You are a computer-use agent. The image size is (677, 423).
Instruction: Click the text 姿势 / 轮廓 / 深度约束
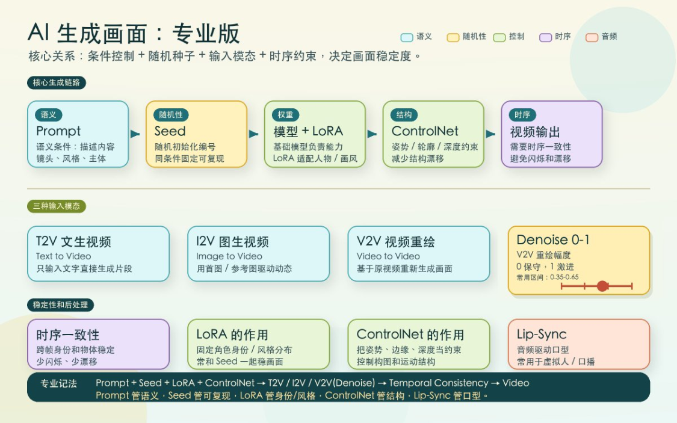pos(434,147)
